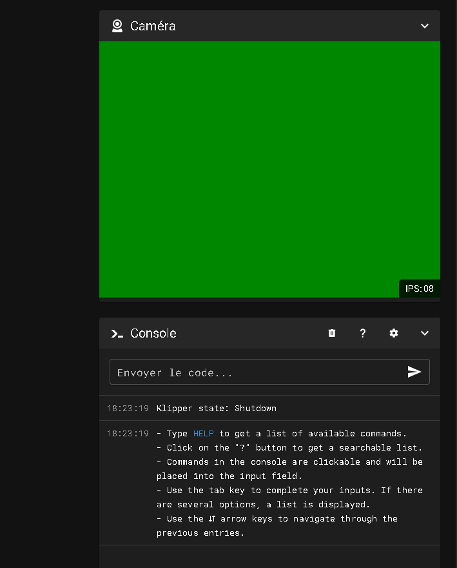
Task: Click the blue HELP command link
Action: 203,434
